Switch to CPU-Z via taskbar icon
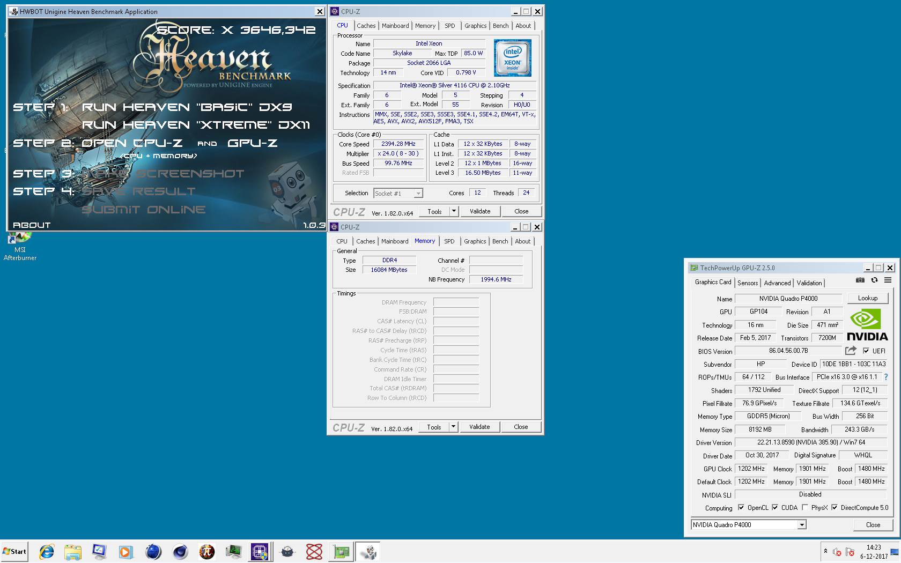This screenshot has width=901, height=563. click(260, 551)
